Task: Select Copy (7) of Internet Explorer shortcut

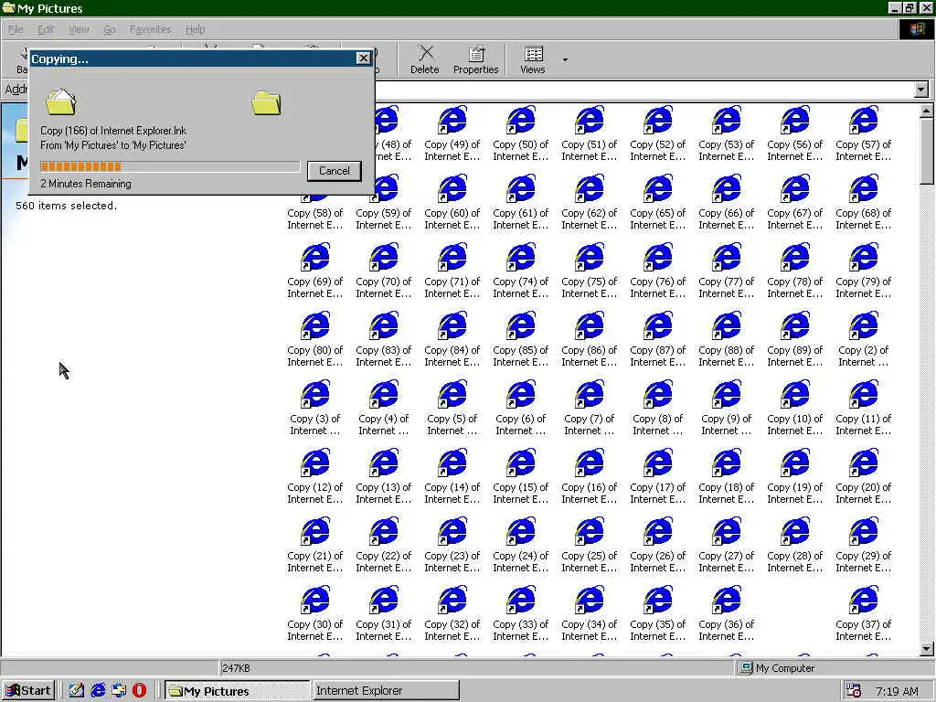Action: pos(590,409)
